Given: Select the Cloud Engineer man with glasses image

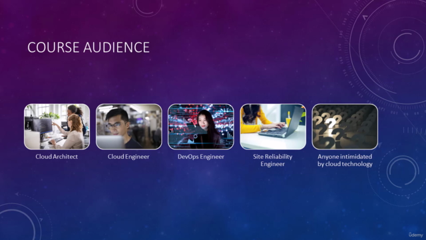Looking at the screenshot, I should tap(128, 127).
